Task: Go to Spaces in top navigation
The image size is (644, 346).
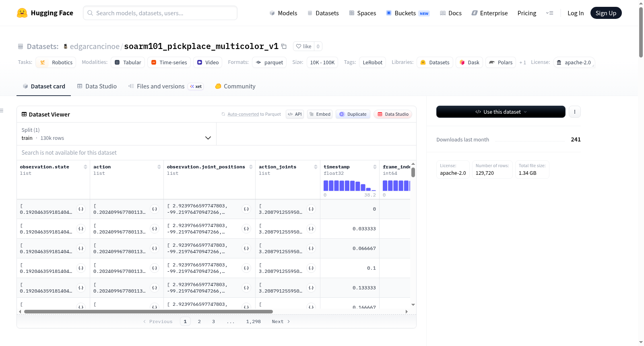Action: point(363,13)
